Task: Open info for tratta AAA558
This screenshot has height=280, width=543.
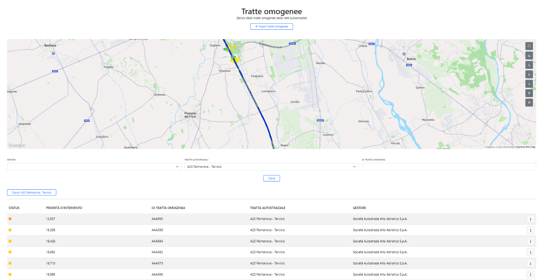Action: pyautogui.click(x=530, y=230)
